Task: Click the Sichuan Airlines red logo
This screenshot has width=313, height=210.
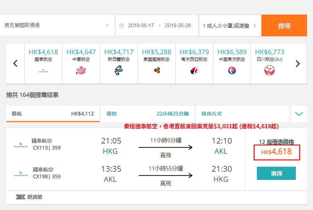Action: (x=269, y=70)
